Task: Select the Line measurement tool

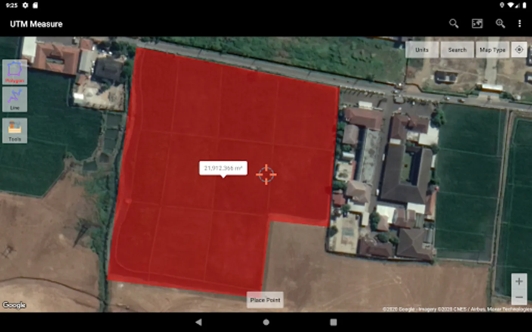Action: point(15,99)
